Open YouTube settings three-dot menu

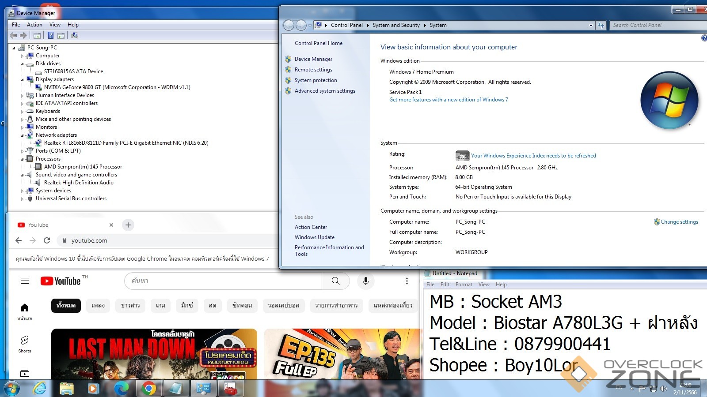[x=407, y=281]
